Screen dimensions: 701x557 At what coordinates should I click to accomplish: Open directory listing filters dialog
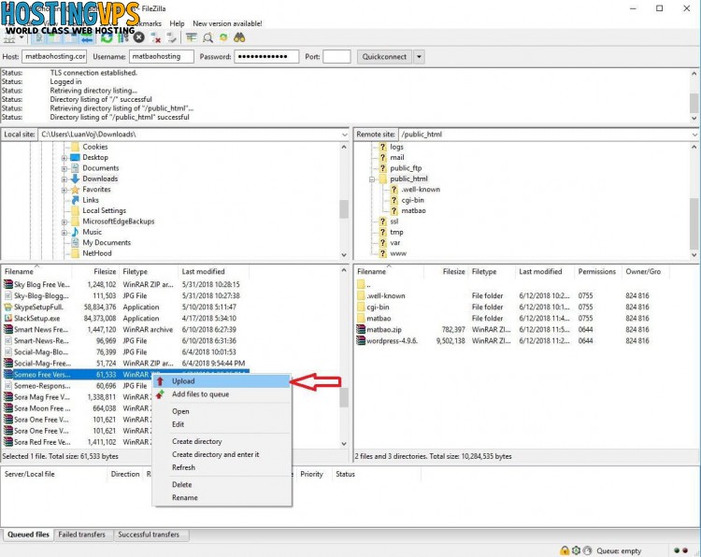192,38
